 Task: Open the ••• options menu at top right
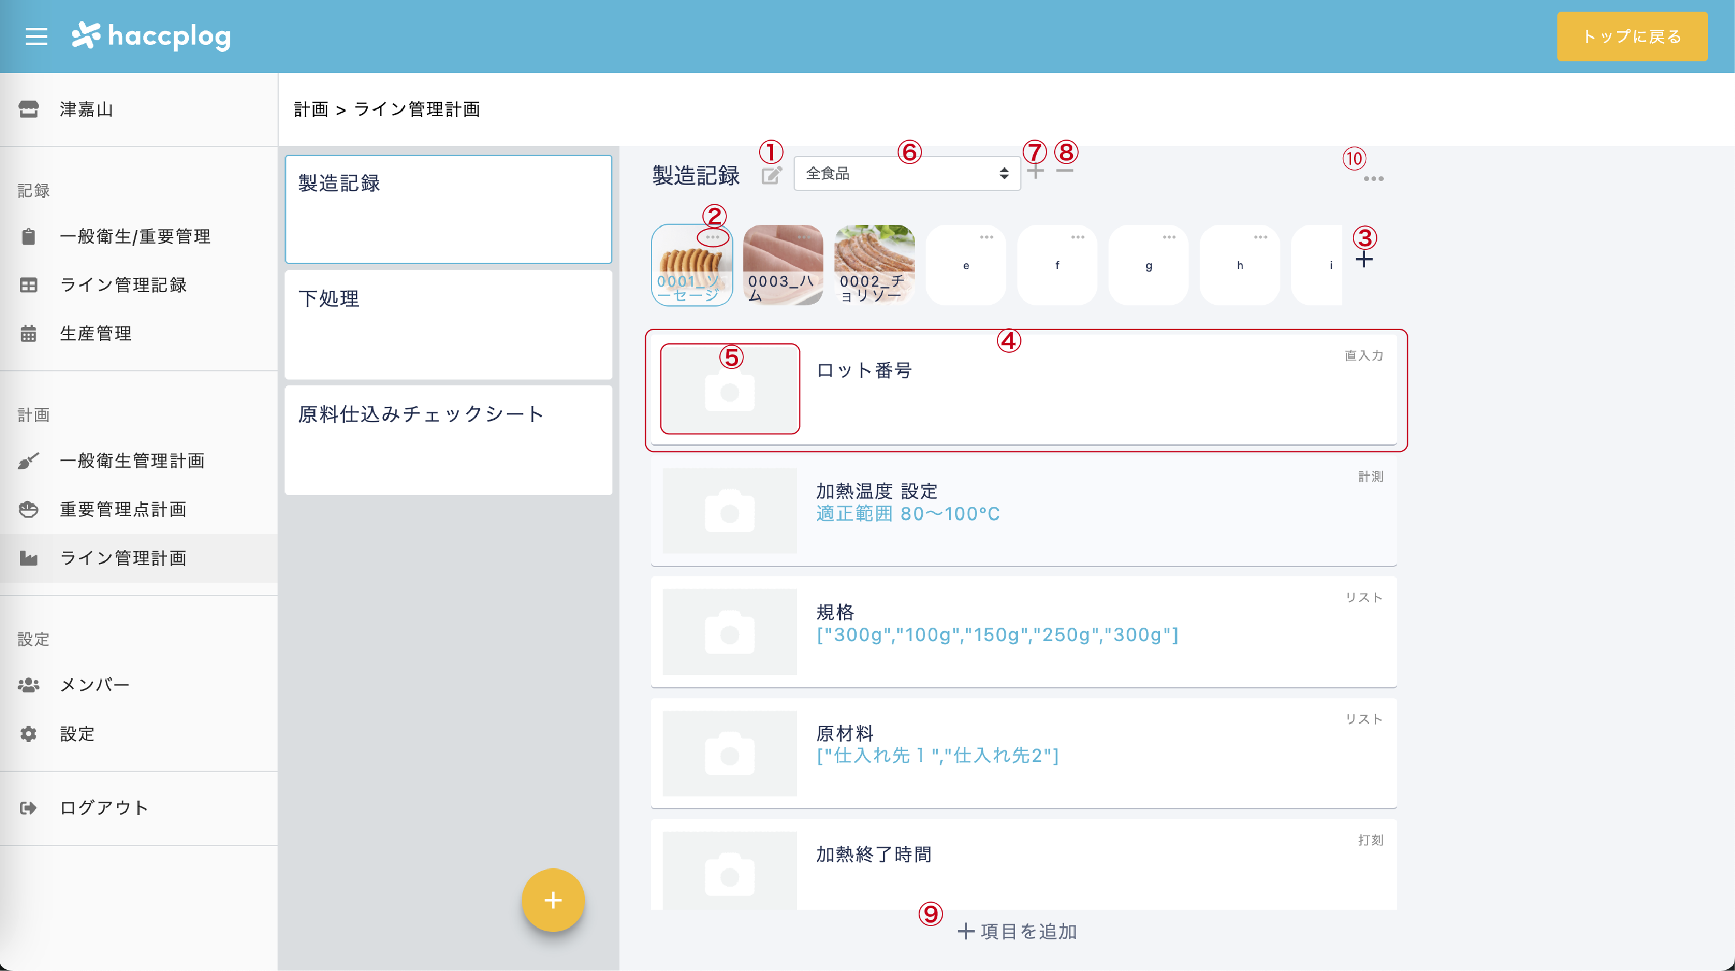tap(1373, 178)
